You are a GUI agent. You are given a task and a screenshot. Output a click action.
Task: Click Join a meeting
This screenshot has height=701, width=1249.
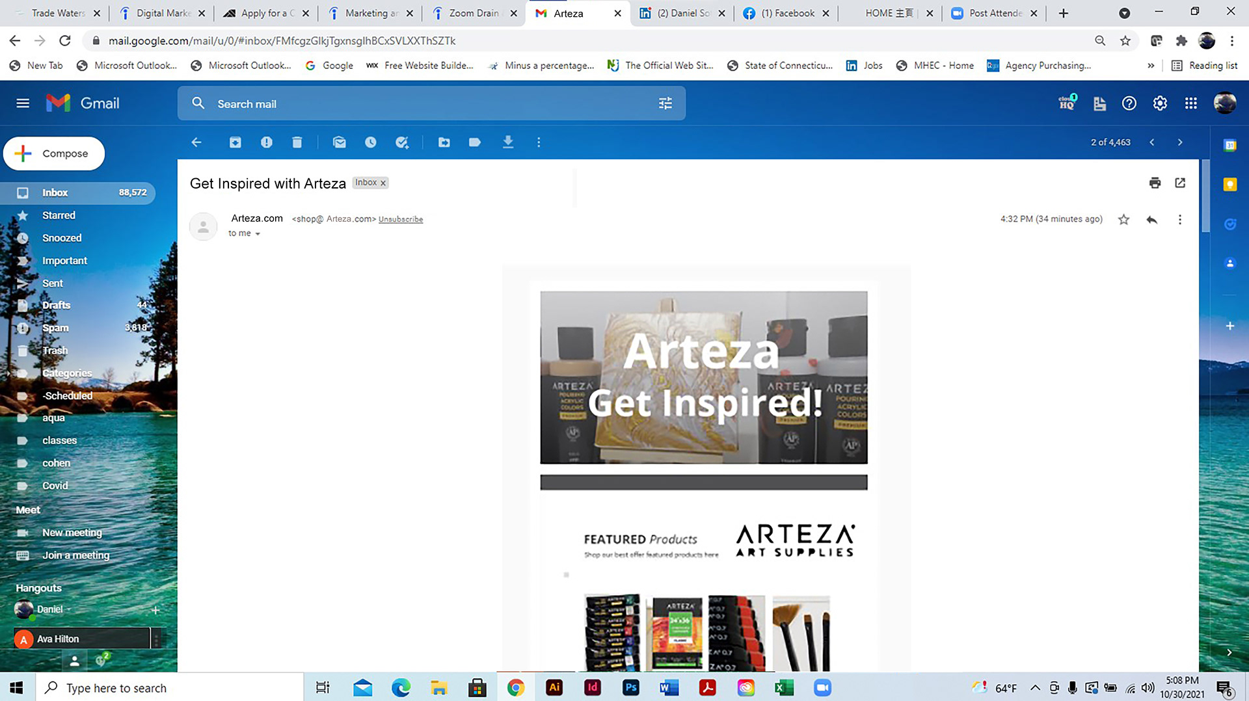75,555
